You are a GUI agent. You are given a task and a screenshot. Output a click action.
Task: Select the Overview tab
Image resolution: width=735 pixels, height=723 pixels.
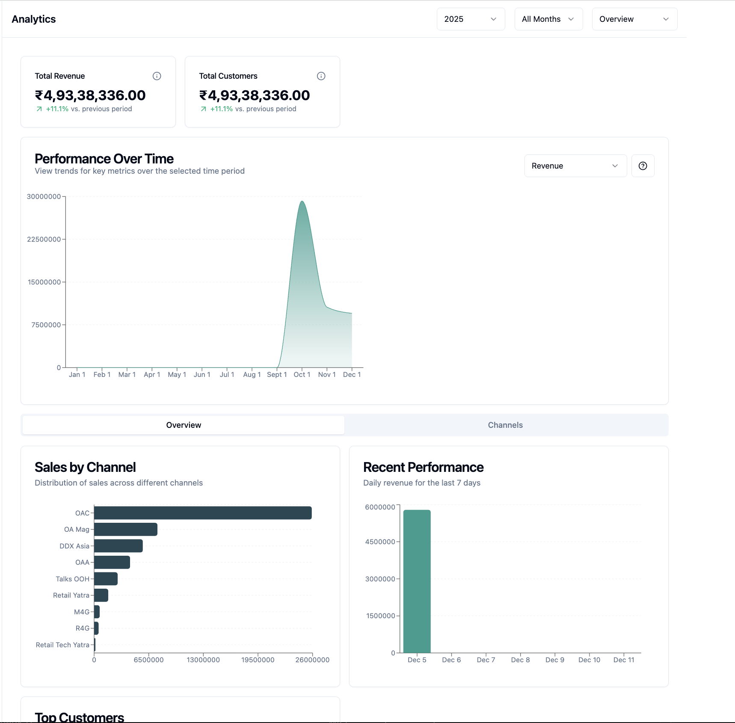pyautogui.click(x=183, y=425)
